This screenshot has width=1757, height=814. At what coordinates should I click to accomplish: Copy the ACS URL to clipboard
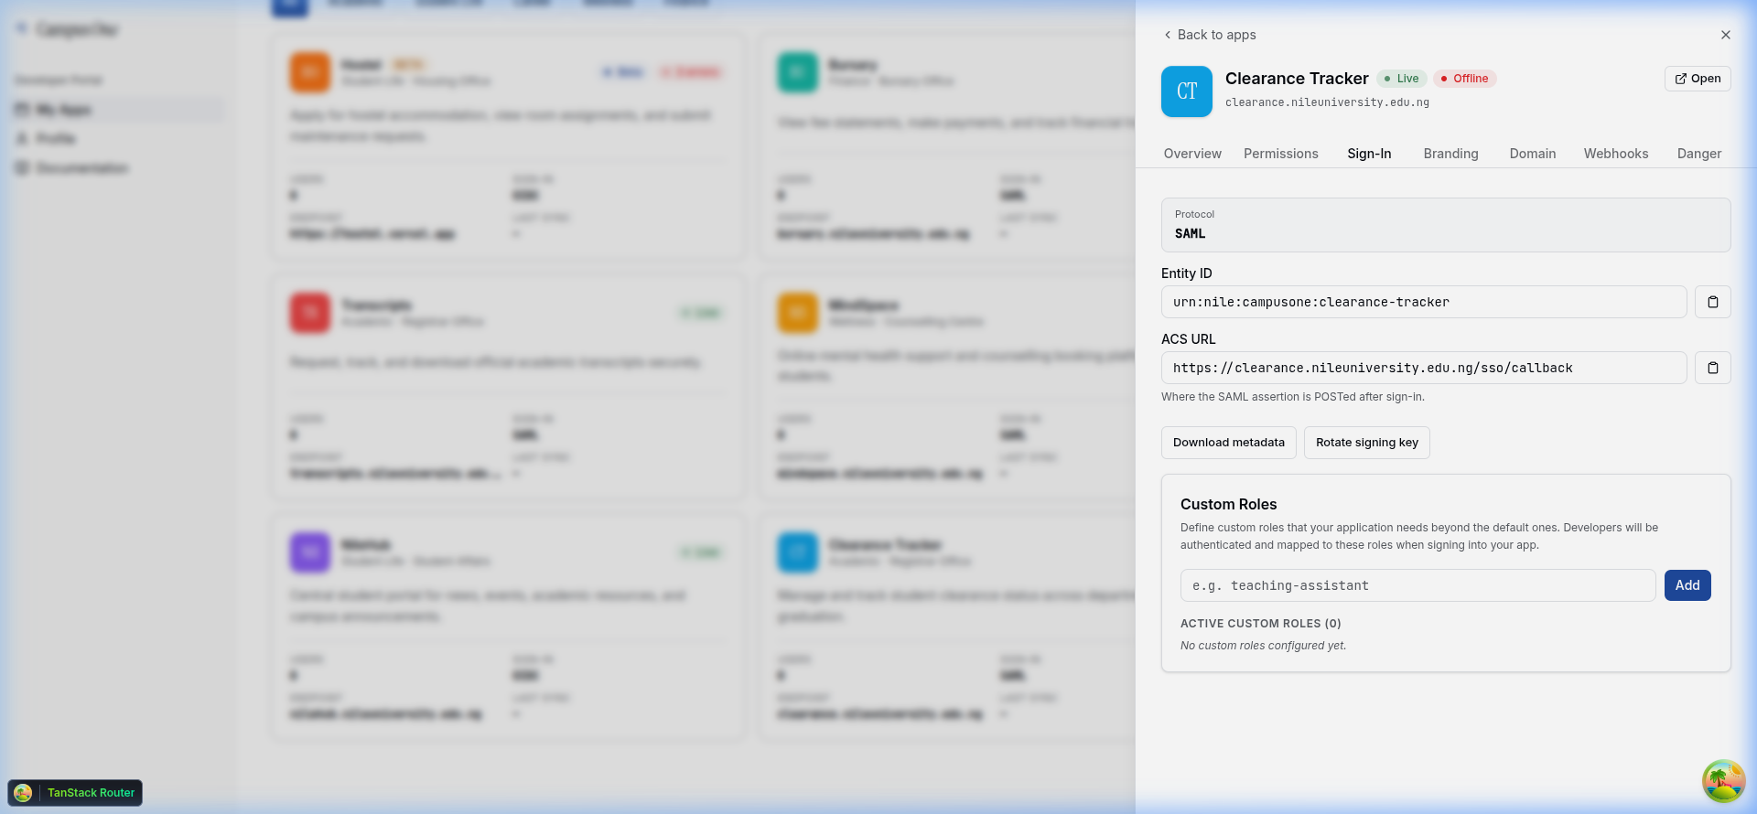1713,368
